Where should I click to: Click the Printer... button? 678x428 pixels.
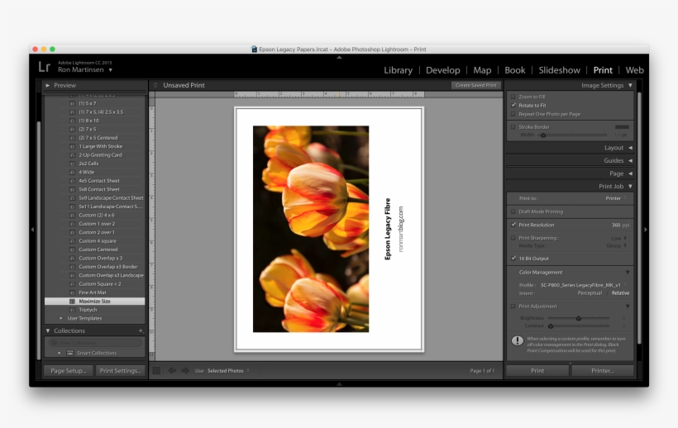[603, 370]
